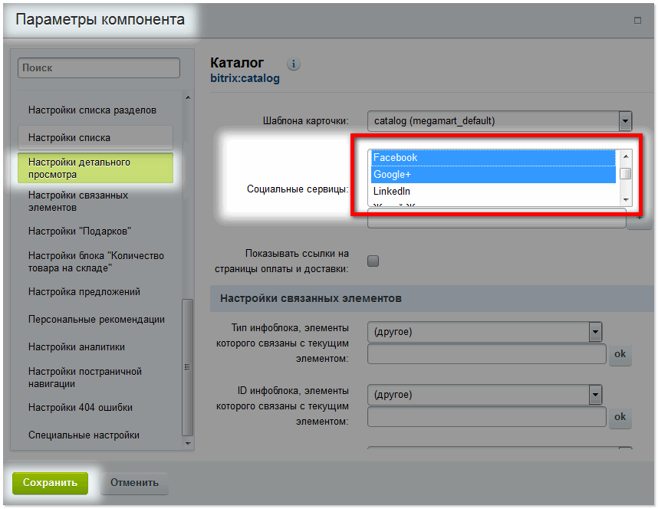Image resolution: width=658 pixels, height=509 pixels.
Task: Click text field below social services list
Action: (x=497, y=218)
